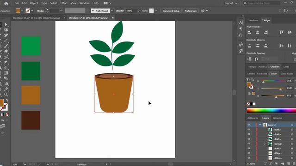Image resolution: width=296 pixels, height=166 pixels.
Task: Click the Search Adobe Stock field
Action: tap(261, 3)
